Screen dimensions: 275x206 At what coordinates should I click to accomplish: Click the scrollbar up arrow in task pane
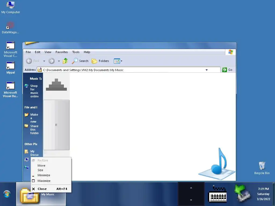pyautogui.click(x=56, y=84)
